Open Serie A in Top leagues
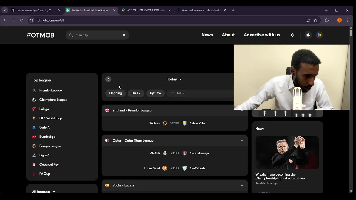 (x=44, y=127)
